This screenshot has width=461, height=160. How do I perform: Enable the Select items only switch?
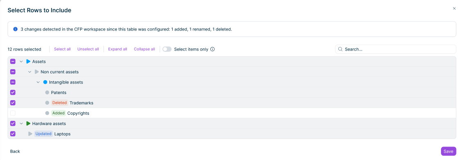(x=167, y=49)
